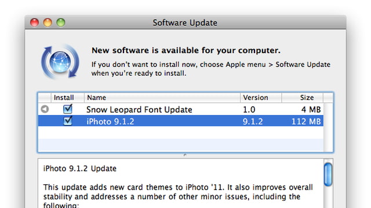
Task: Click the 'New software is available' heading
Action: [186, 50]
